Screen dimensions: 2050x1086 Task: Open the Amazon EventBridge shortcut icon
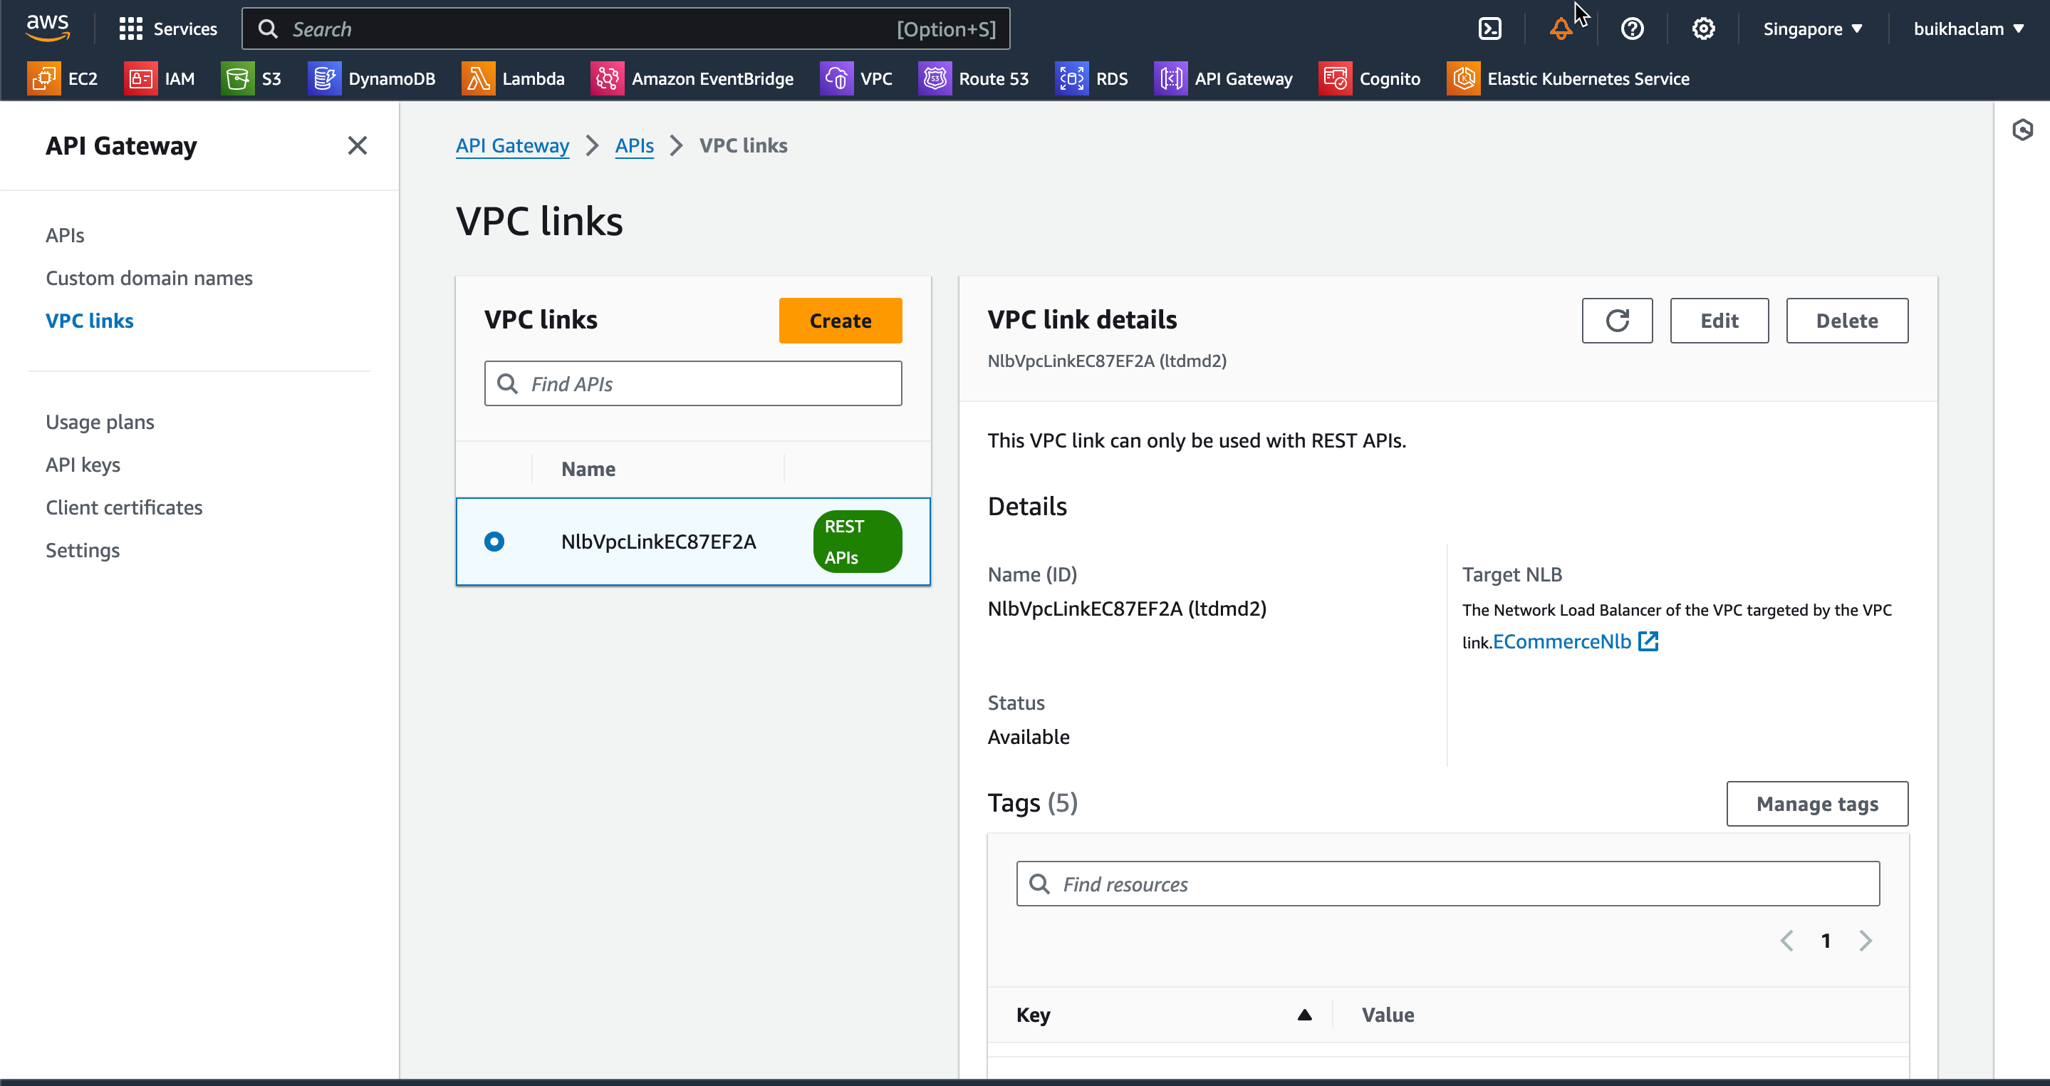click(607, 78)
